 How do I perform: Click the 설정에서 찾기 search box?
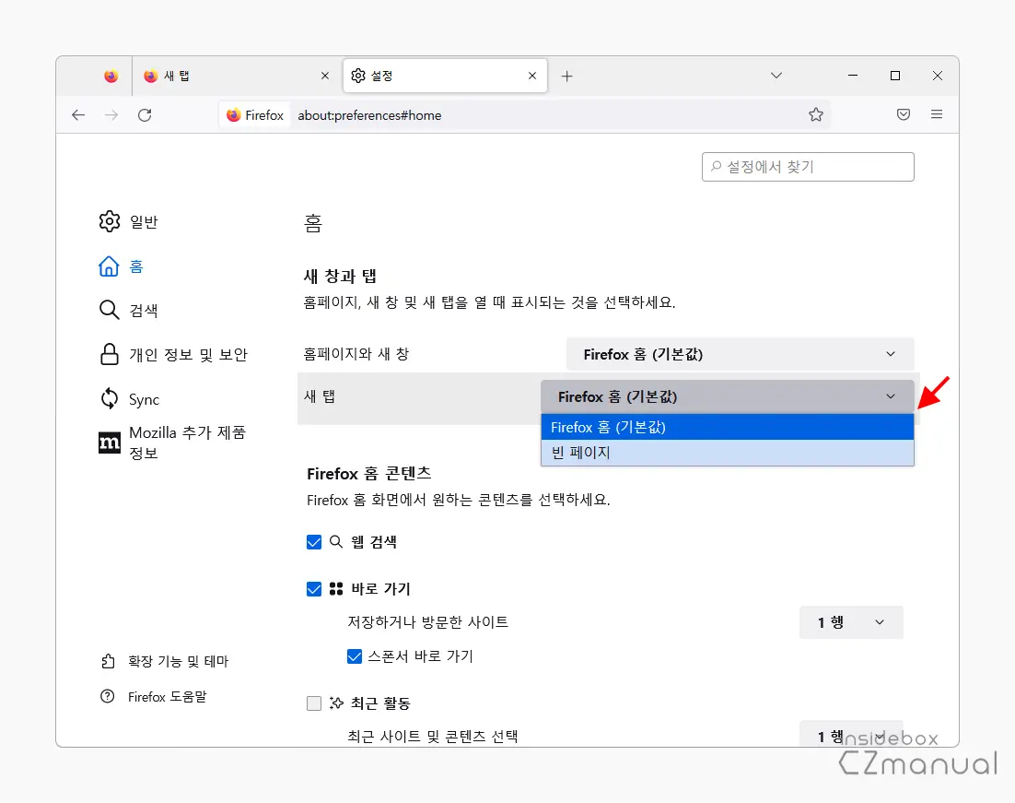coord(808,167)
